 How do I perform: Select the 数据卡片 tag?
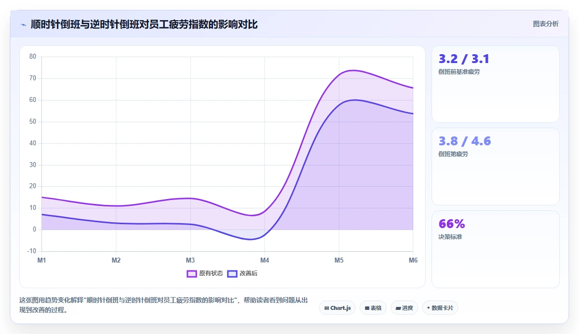[440, 308]
